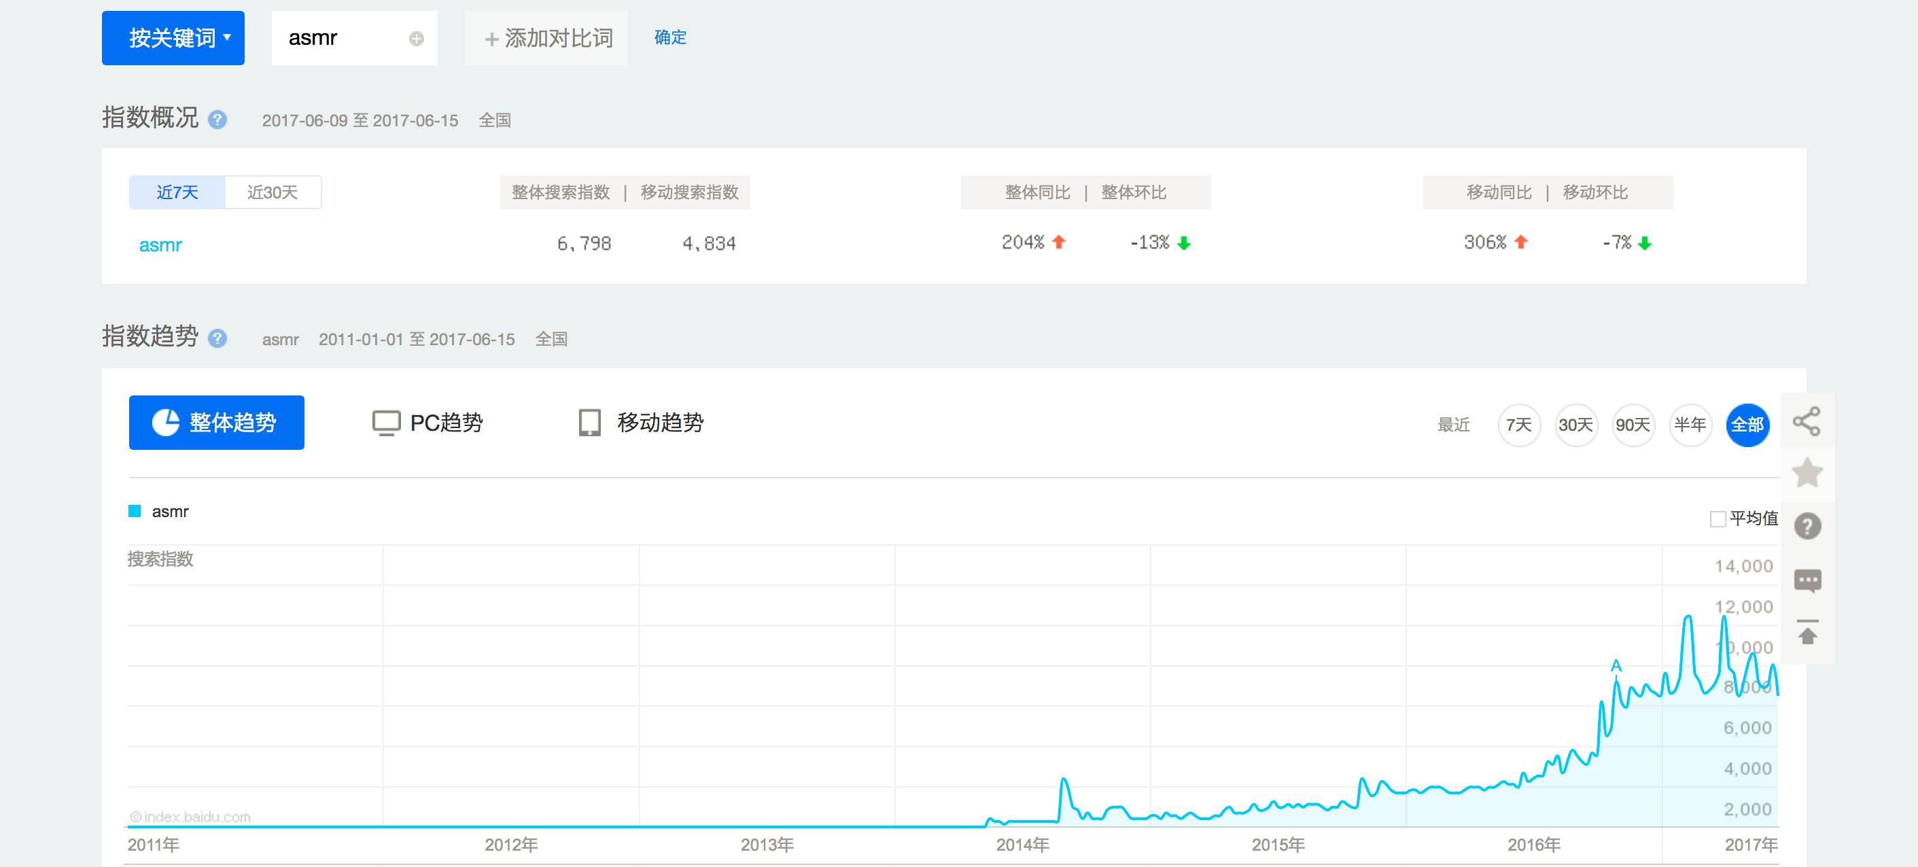The image size is (1918, 867).
Task: Open the 按关键词 dropdown
Action: coord(173,38)
